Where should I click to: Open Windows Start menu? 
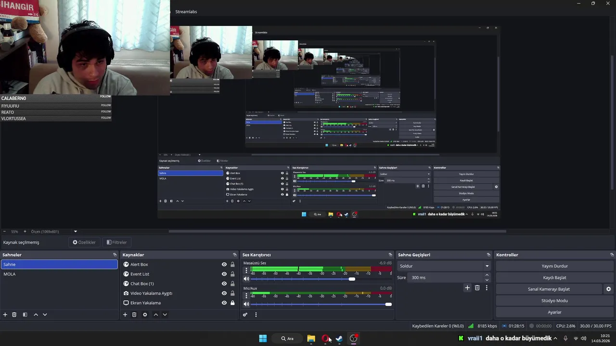pyautogui.click(x=263, y=338)
